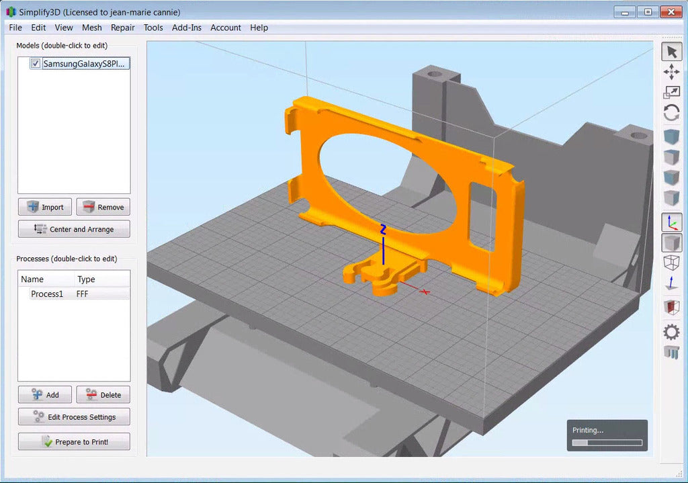Viewport: 688px width, 483px height.
Task: Toggle solid model rendering icon
Action: pyautogui.click(x=671, y=243)
